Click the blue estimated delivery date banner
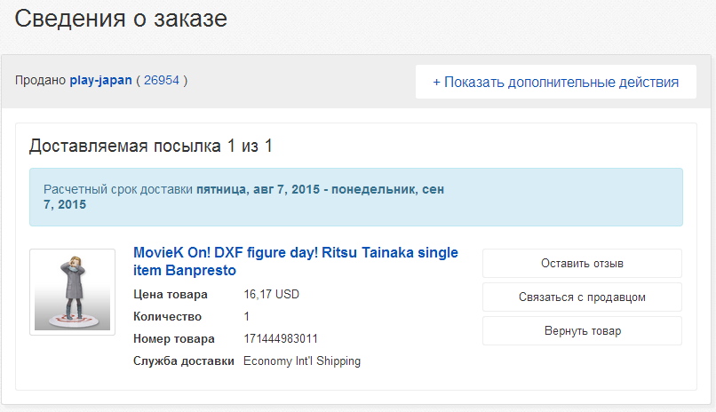Screen dimensions: 716x412 [355, 197]
